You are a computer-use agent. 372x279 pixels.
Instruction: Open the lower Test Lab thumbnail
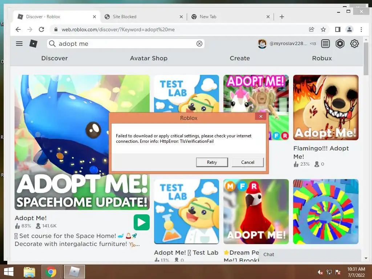(186, 212)
